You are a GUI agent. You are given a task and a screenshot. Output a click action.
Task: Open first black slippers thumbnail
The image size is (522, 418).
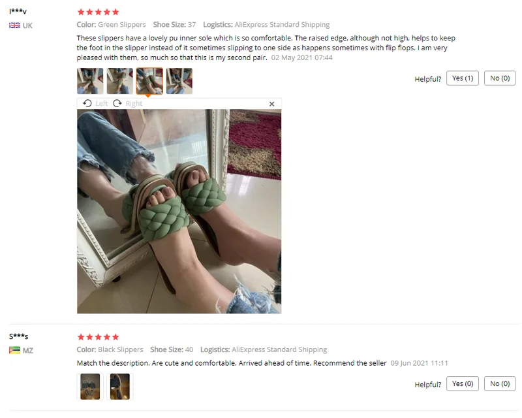click(x=90, y=387)
